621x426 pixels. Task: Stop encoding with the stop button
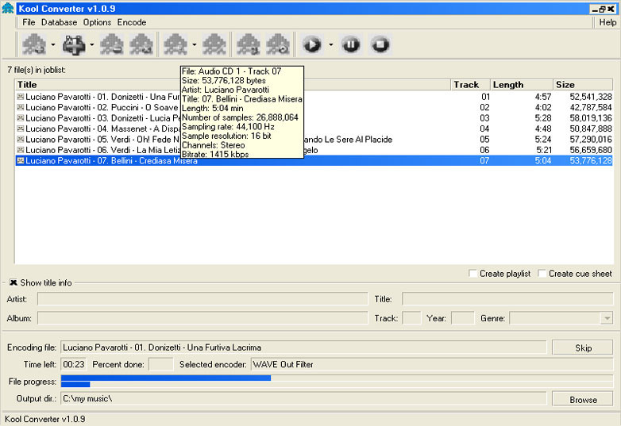(x=380, y=44)
